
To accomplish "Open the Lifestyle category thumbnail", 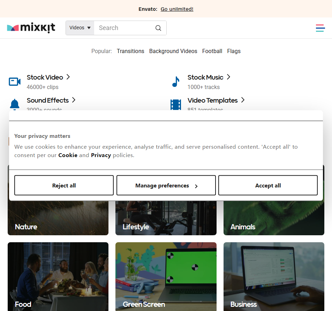I will 166,218.
